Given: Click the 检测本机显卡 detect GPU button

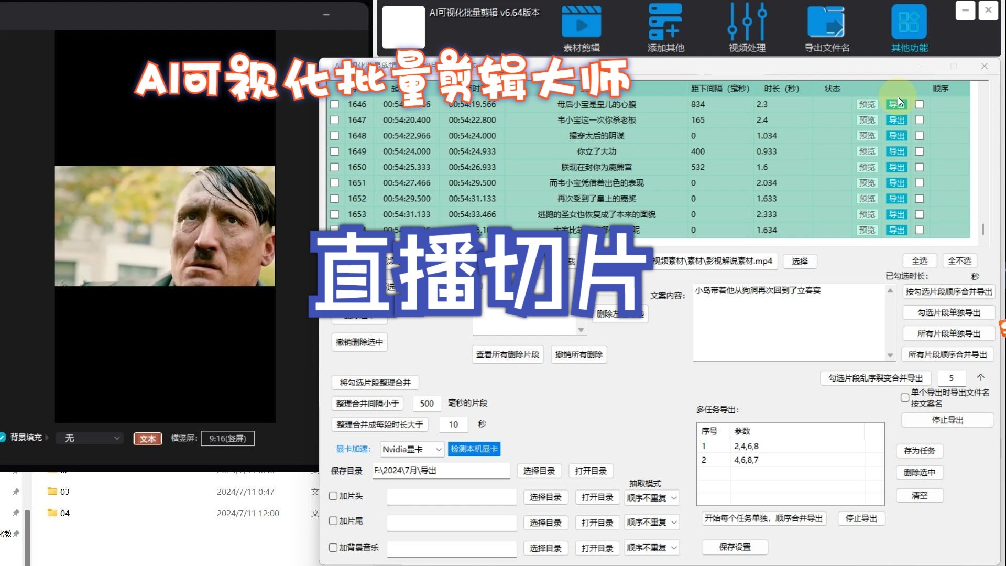Looking at the screenshot, I should [474, 449].
